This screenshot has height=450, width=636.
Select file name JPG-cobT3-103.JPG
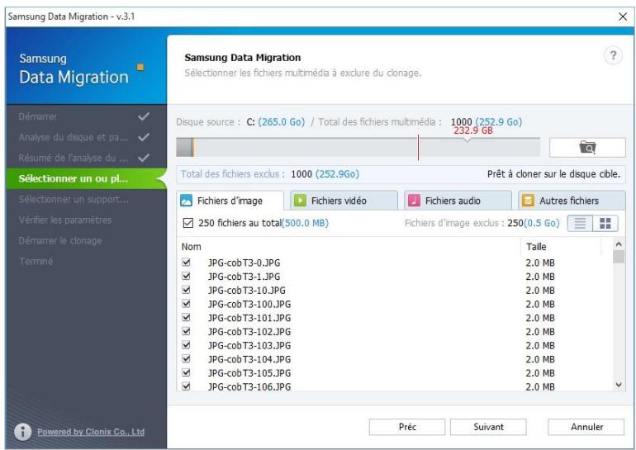(x=249, y=345)
